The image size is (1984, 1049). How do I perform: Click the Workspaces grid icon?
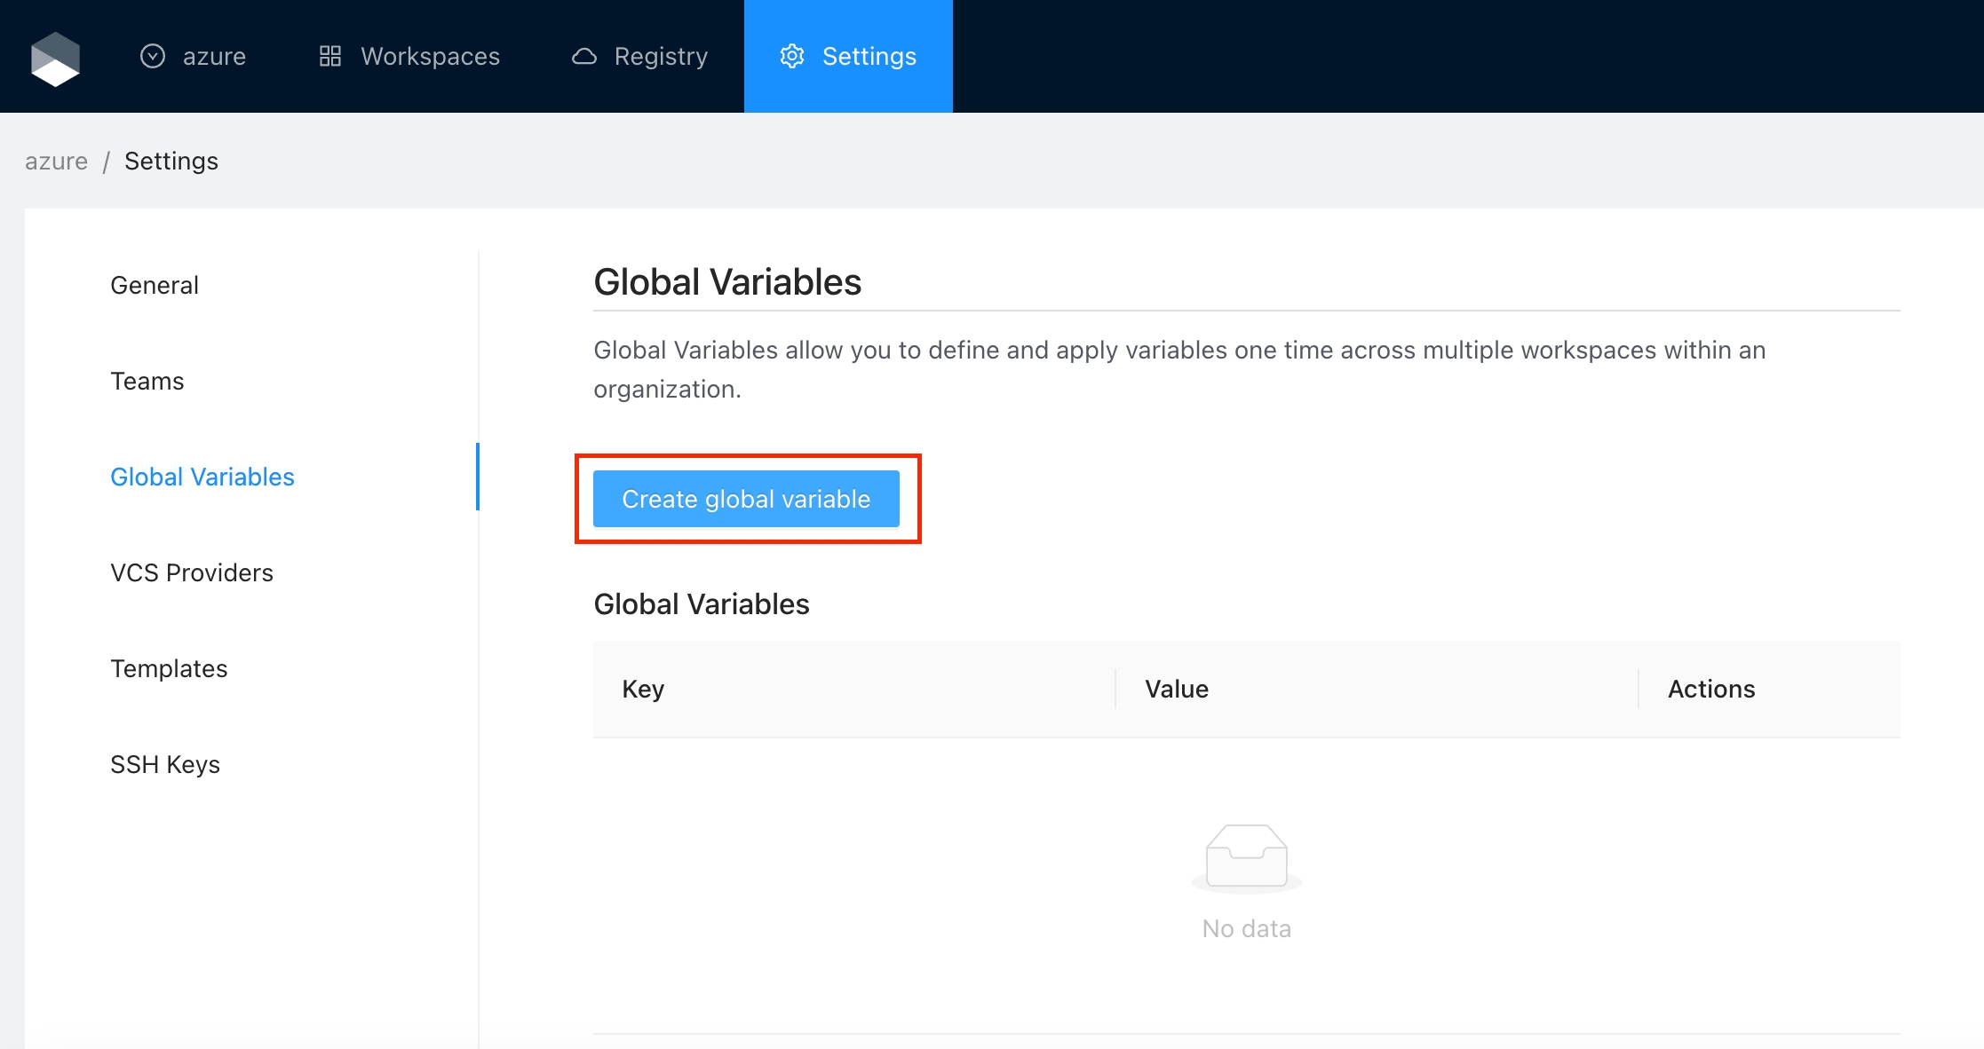[330, 56]
